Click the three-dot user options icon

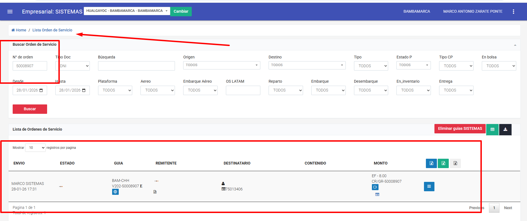tap(513, 12)
